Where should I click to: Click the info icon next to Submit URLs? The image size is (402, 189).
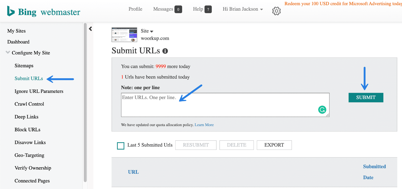(x=165, y=51)
